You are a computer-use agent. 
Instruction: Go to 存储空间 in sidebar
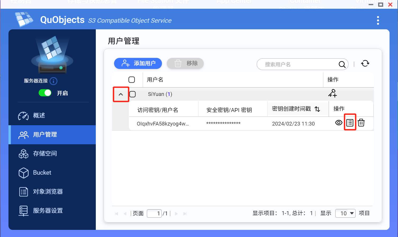(45, 154)
